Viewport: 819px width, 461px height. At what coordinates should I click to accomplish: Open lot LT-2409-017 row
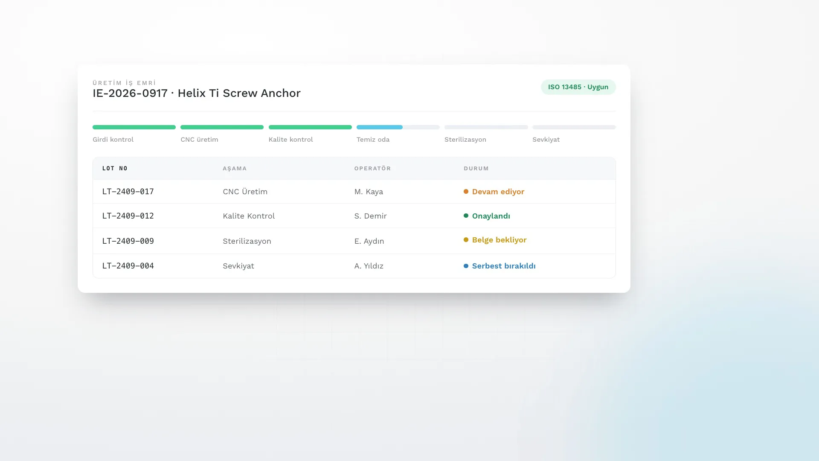[x=354, y=192]
